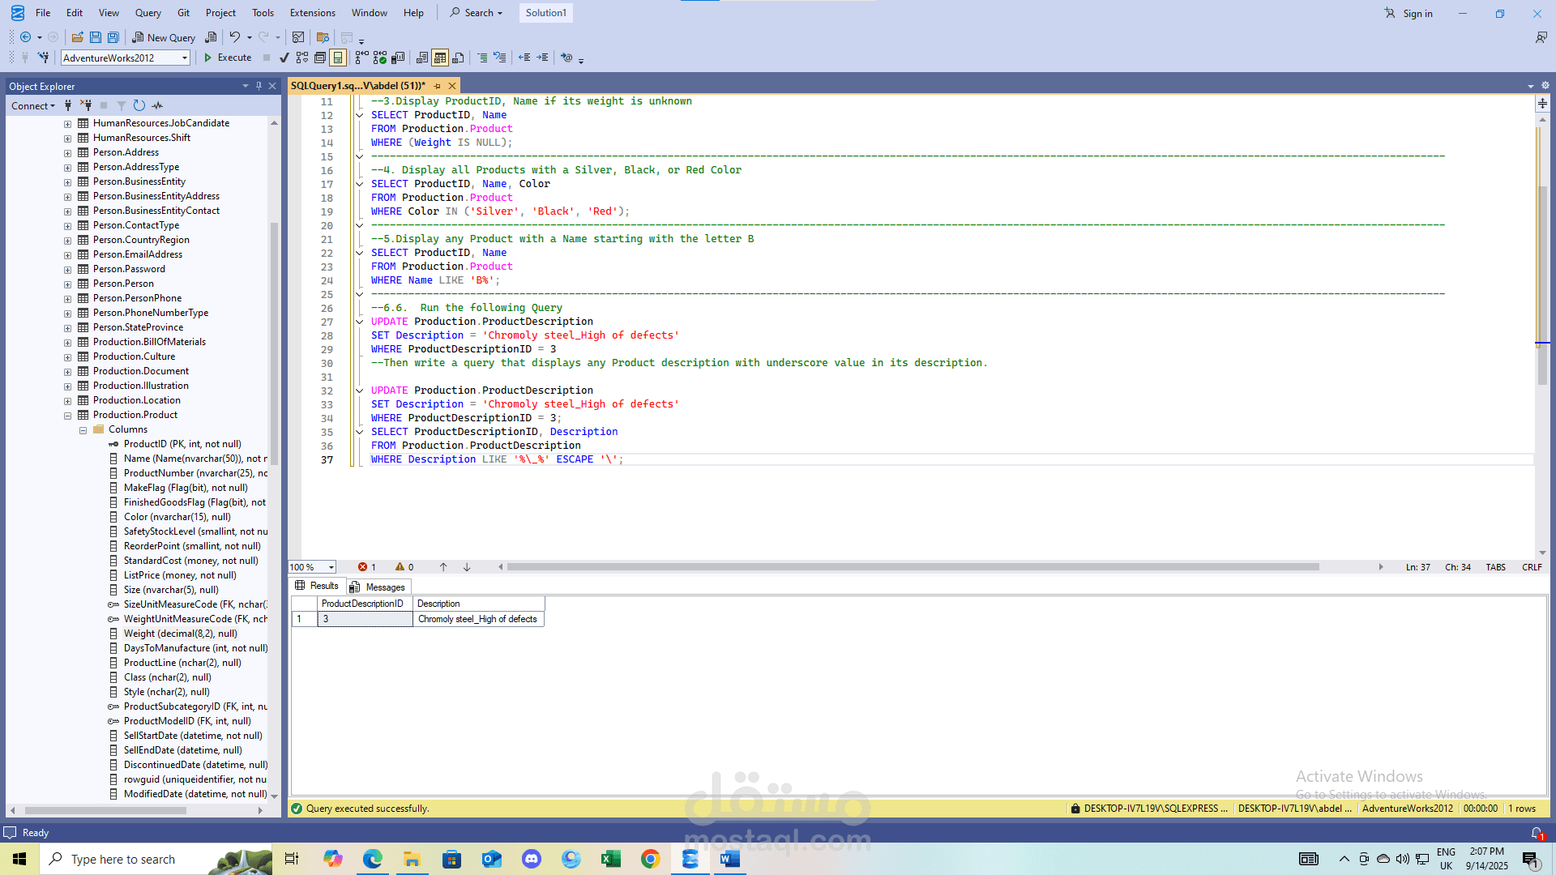Open Google Chrome from the taskbar
This screenshot has width=1556, height=875.
tap(650, 859)
